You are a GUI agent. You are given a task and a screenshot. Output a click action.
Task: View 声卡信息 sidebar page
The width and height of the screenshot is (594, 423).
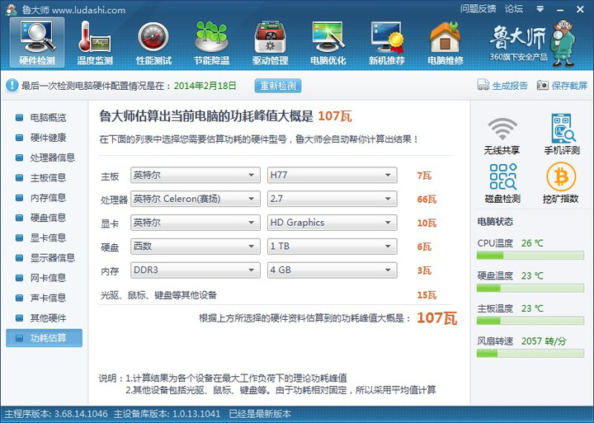(44, 298)
